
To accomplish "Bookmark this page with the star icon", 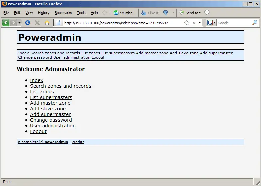I will pyautogui.click(x=187, y=23).
